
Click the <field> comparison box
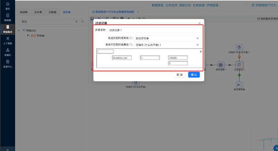178,58
